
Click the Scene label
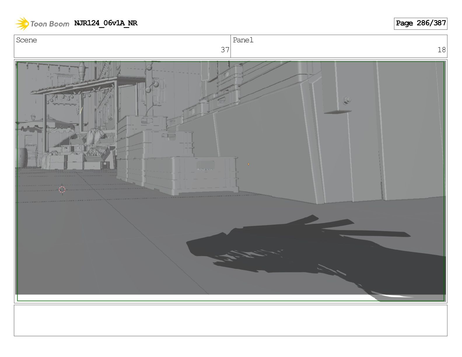coord(27,40)
